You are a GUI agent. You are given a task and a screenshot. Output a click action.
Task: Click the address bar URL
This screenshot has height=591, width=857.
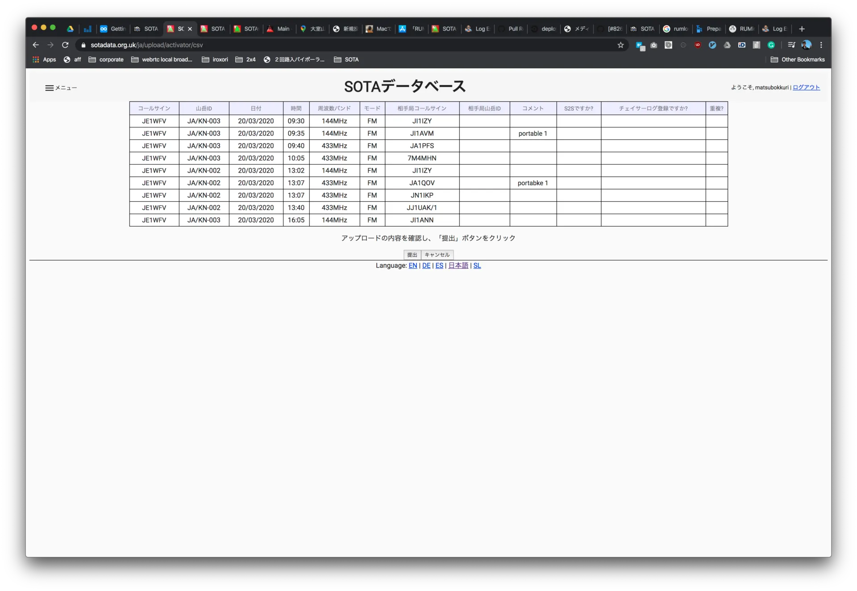pos(146,45)
